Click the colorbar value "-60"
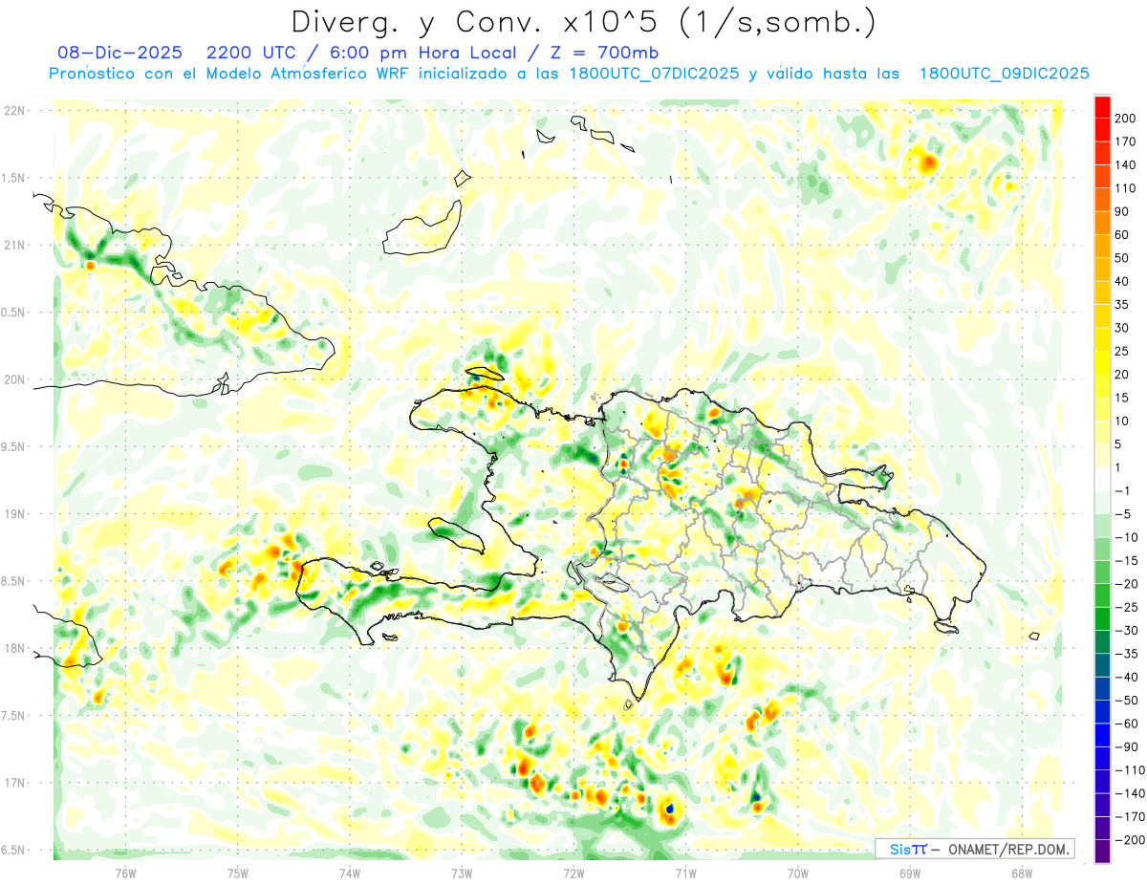The image size is (1147, 886). [x=1126, y=724]
